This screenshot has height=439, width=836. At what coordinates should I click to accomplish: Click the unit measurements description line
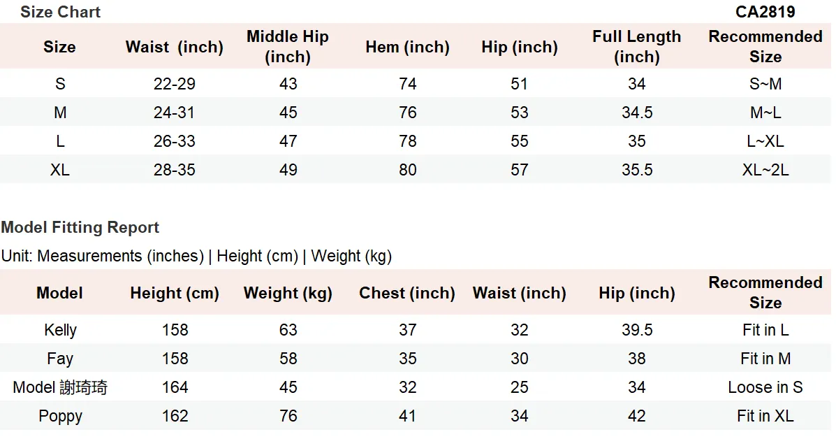tap(196, 256)
